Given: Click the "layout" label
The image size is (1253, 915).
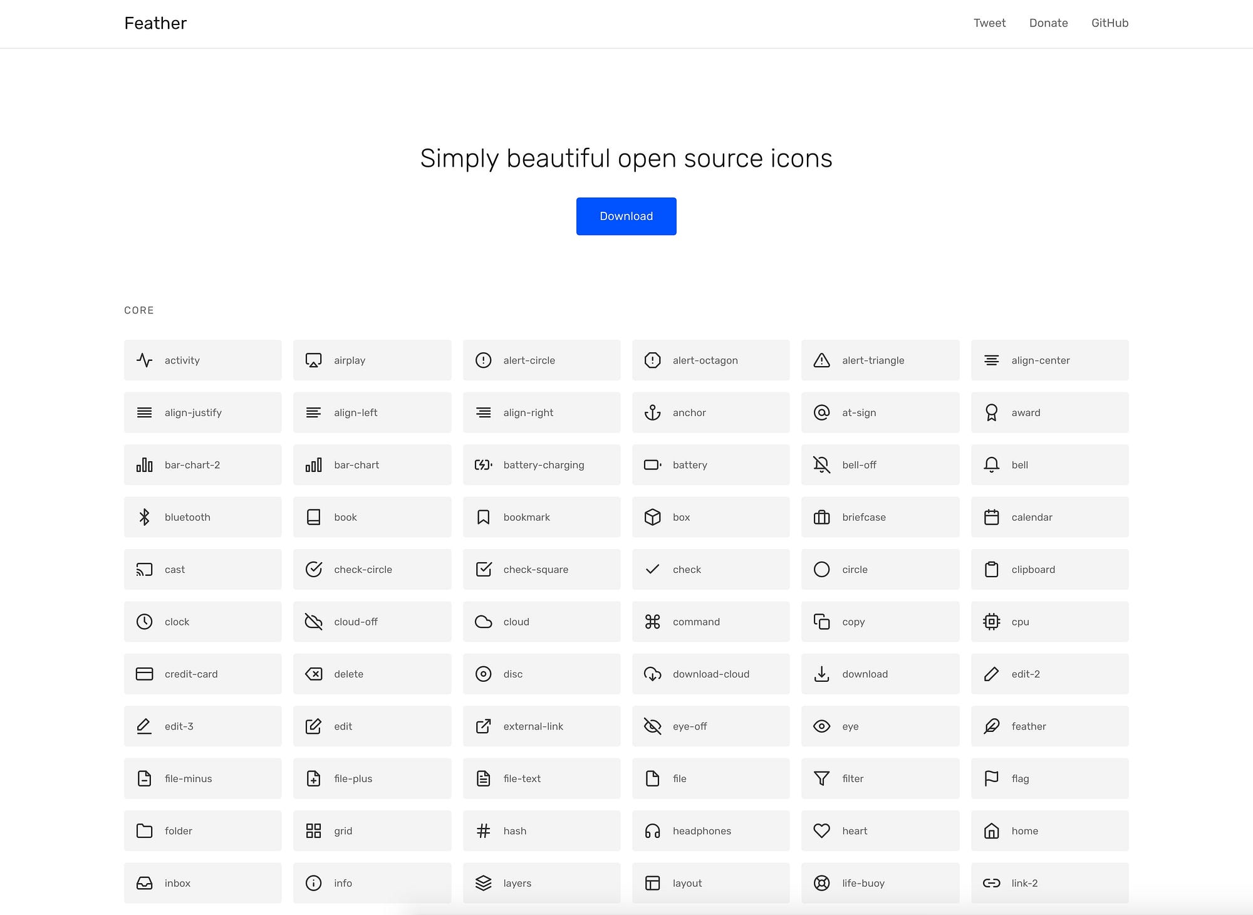Looking at the screenshot, I should [x=687, y=883].
